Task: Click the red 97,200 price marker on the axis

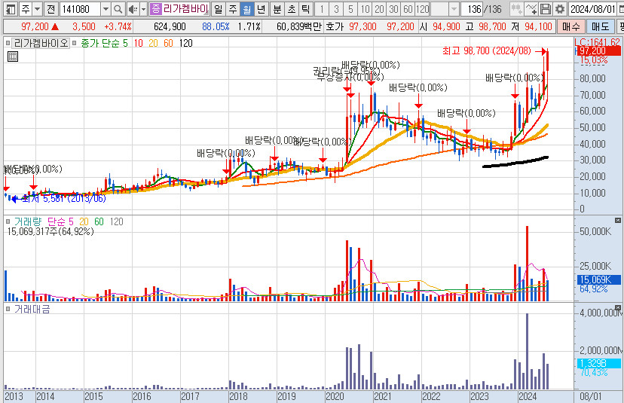Action: 598,50
